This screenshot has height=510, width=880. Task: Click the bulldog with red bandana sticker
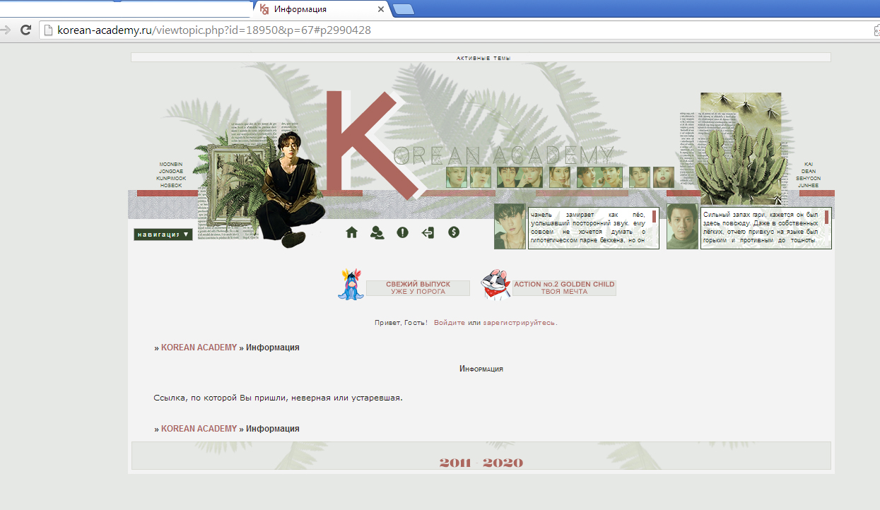[495, 286]
